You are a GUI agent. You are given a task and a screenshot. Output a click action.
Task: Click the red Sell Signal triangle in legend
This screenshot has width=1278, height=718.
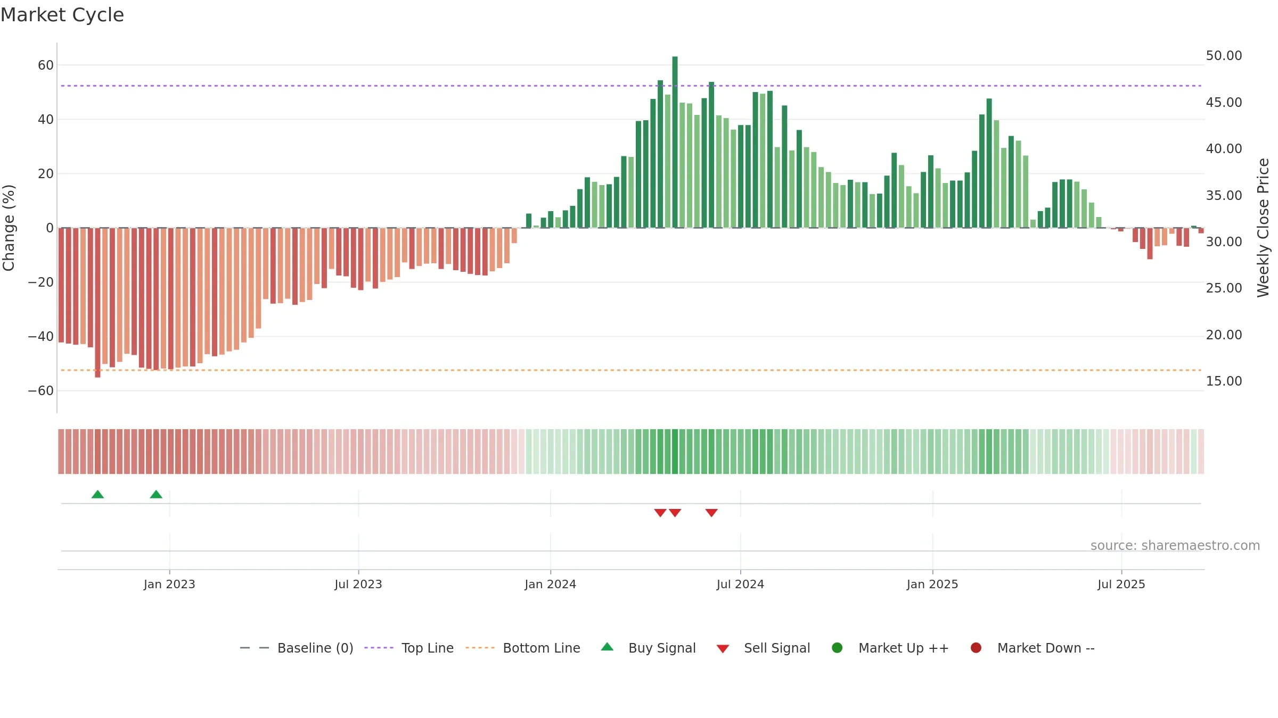723,649
